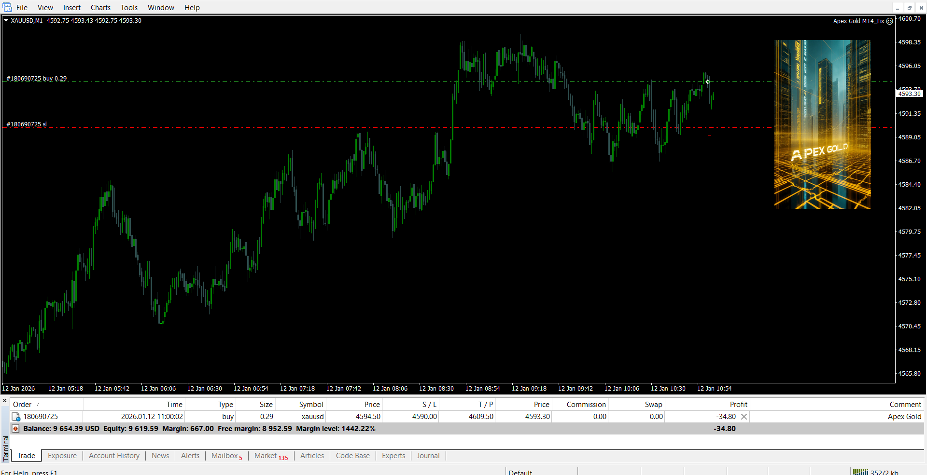Switch to the Account History tab
Screen dimensions: 927x475
[x=114, y=456]
